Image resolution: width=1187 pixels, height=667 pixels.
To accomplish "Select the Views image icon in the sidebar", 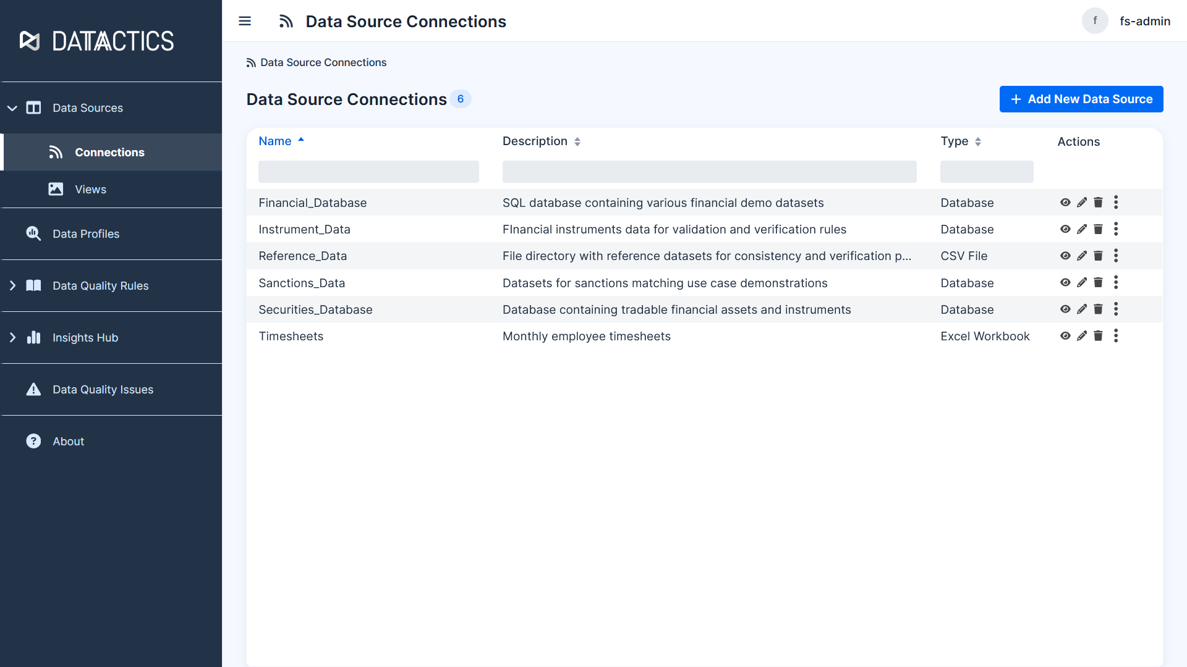I will [x=56, y=189].
